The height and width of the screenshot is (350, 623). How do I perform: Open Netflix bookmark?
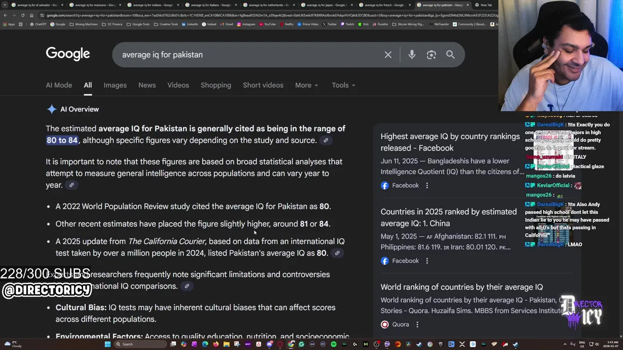click(286, 24)
